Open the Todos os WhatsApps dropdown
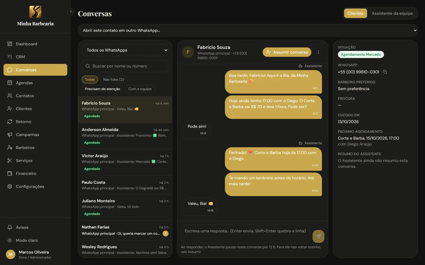The width and height of the screenshot is (425, 265). 125,50
